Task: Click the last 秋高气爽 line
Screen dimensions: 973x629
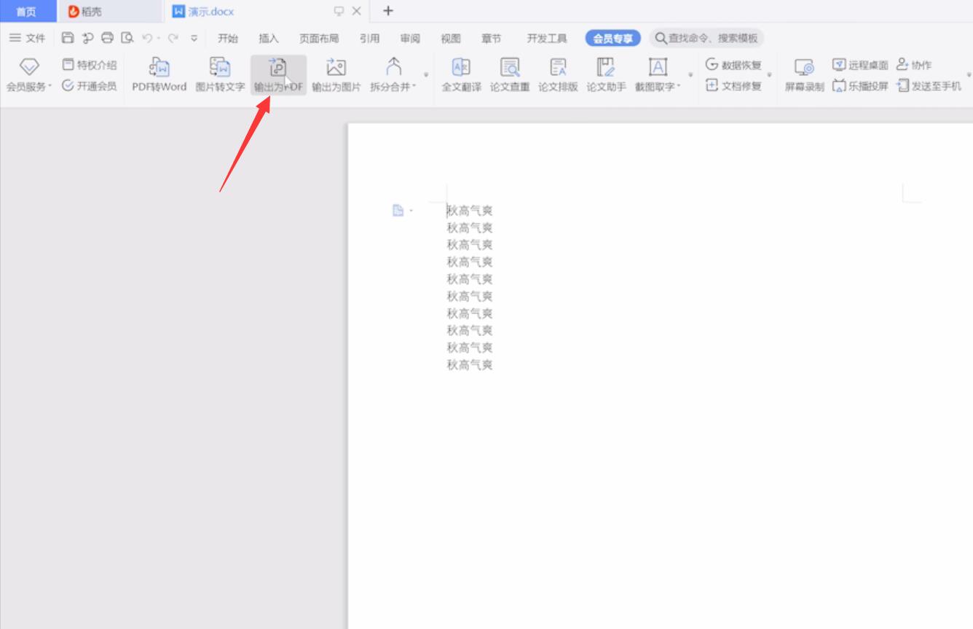Action: (470, 364)
